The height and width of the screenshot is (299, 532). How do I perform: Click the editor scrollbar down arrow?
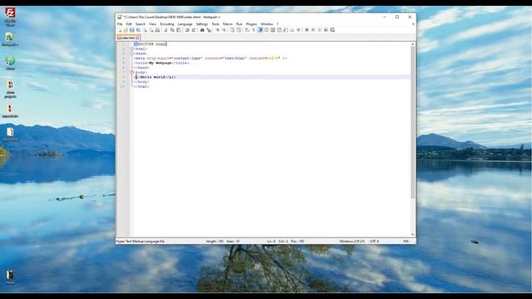(x=412, y=234)
